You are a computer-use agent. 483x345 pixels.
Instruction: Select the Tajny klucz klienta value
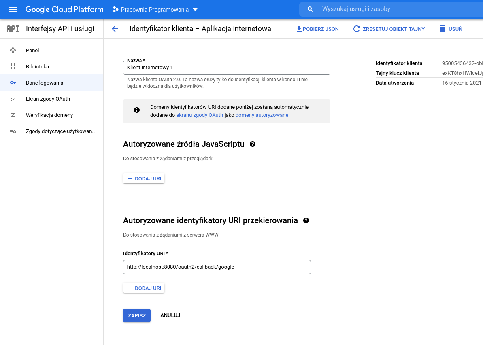[x=462, y=73]
